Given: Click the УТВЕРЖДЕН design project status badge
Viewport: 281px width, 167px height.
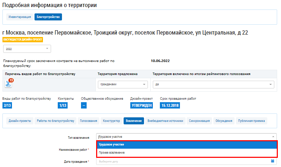Looking at the screenshot, I should tap(141, 105).
